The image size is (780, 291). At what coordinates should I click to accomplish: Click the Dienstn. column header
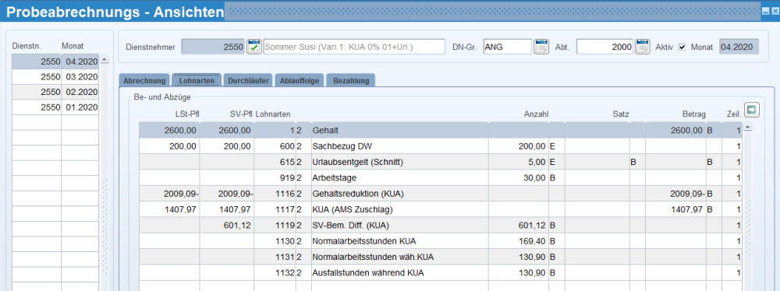(x=27, y=46)
